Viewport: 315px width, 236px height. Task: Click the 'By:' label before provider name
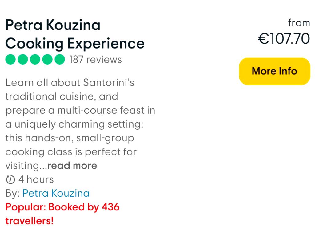click(13, 193)
